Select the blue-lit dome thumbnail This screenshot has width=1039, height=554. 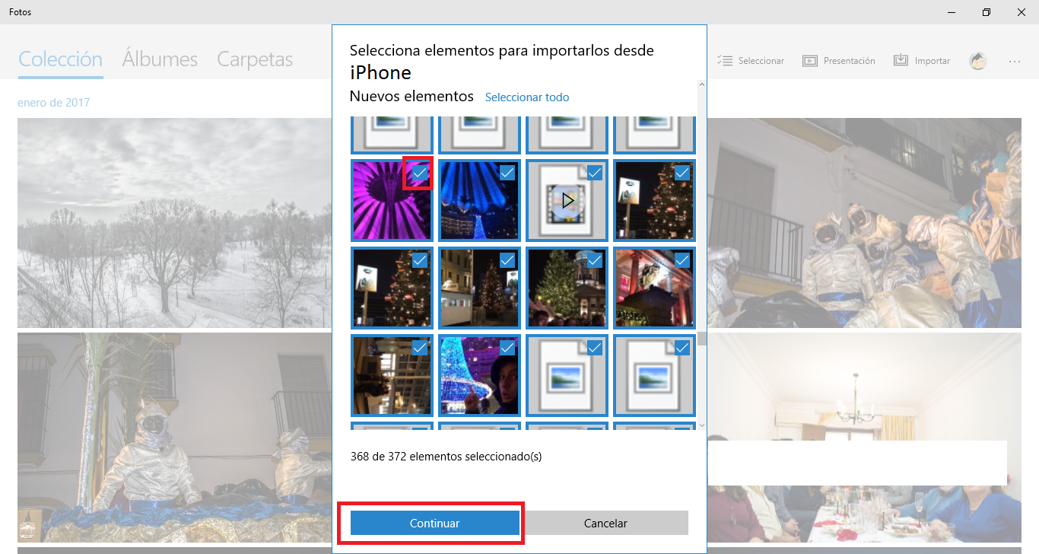point(479,200)
